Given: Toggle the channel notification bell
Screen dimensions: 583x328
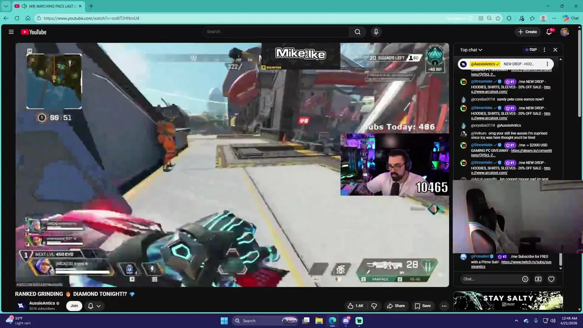Looking at the screenshot, I should 91,306.
